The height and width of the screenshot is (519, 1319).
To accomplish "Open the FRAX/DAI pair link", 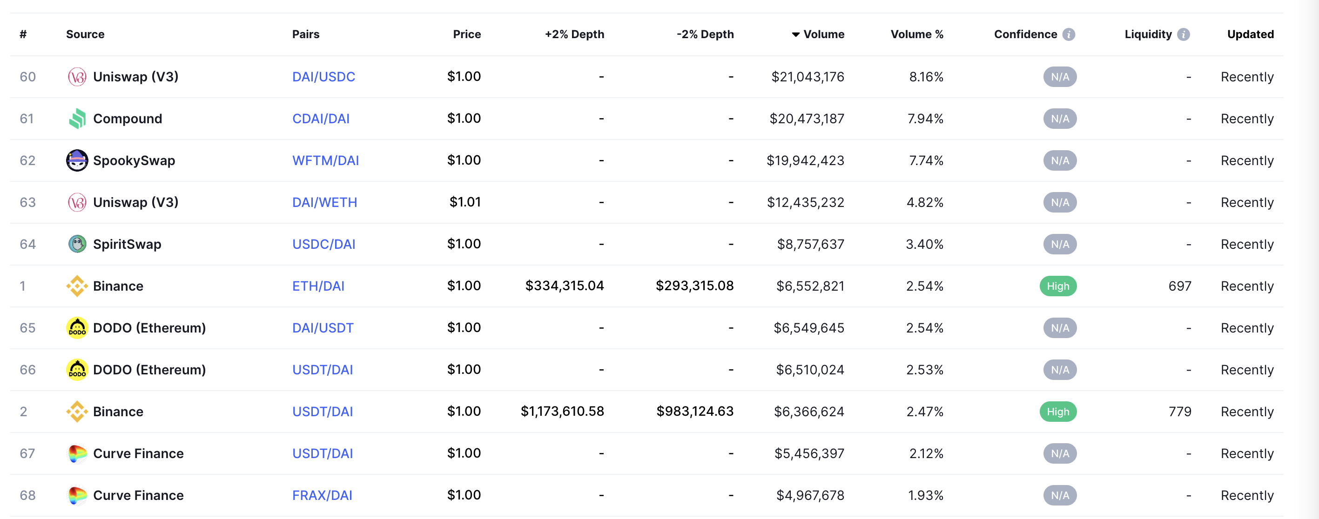I will 322,495.
